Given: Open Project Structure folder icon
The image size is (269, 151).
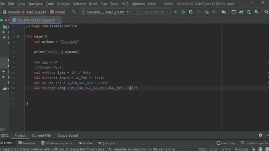Looking at the screenshot, I should pos(224,12).
